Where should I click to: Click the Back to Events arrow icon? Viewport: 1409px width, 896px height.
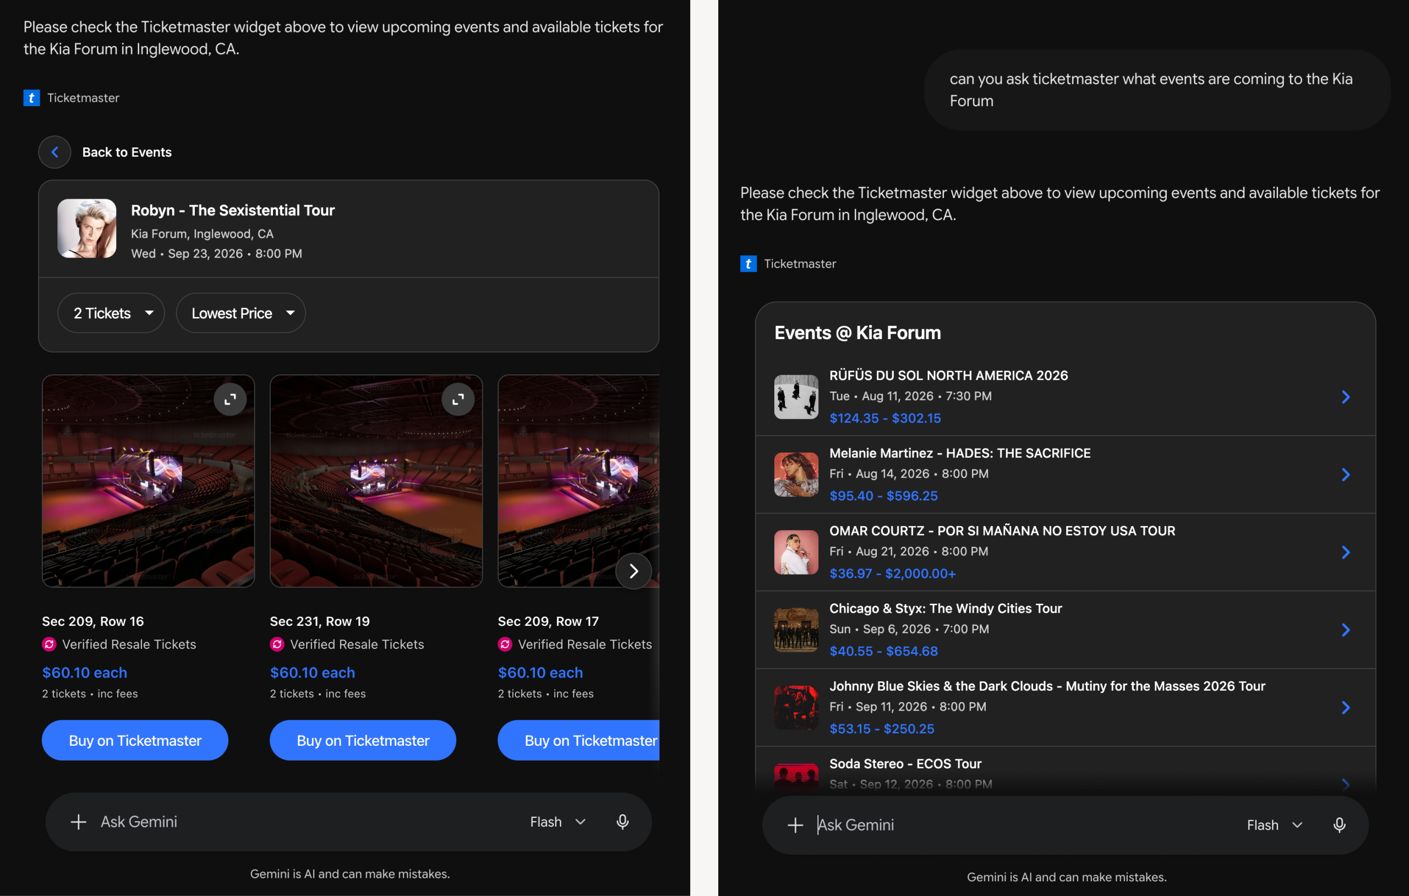54,152
